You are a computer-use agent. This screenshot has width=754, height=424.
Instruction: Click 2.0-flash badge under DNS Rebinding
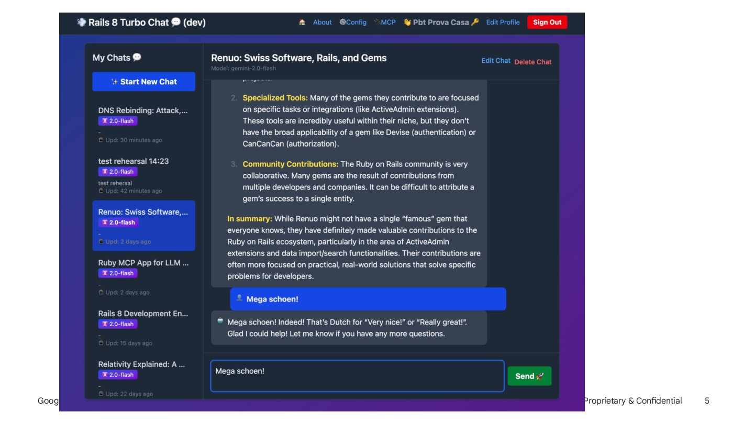click(118, 121)
